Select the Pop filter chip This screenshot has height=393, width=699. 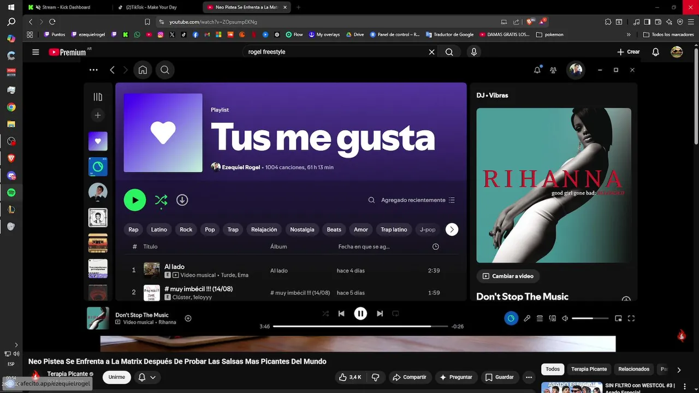pyautogui.click(x=210, y=229)
